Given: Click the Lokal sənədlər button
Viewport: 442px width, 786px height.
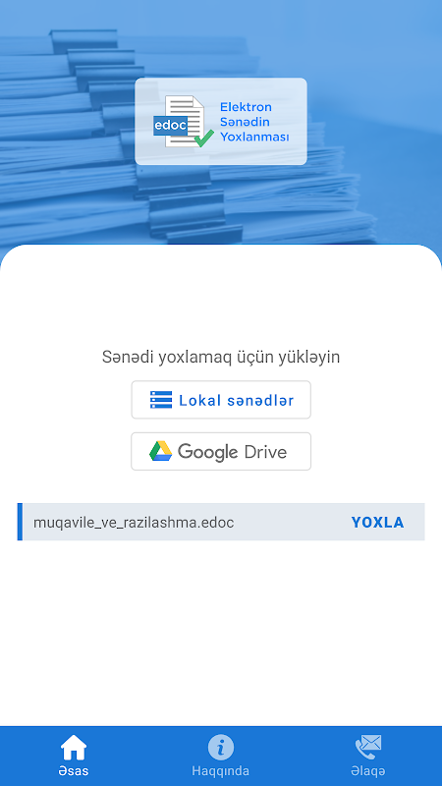Looking at the screenshot, I should 221,400.
